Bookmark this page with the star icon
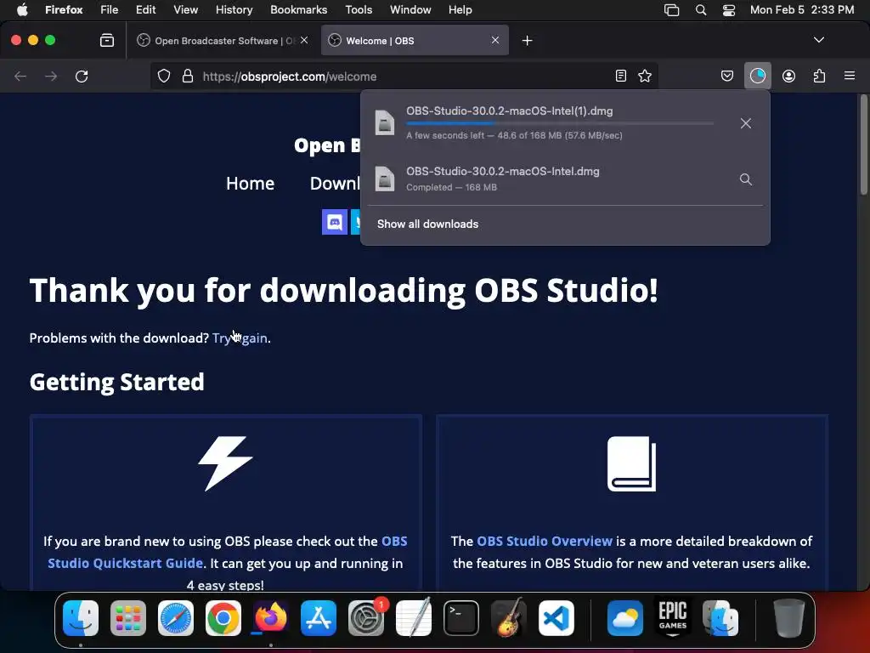870x653 pixels. click(644, 76)
